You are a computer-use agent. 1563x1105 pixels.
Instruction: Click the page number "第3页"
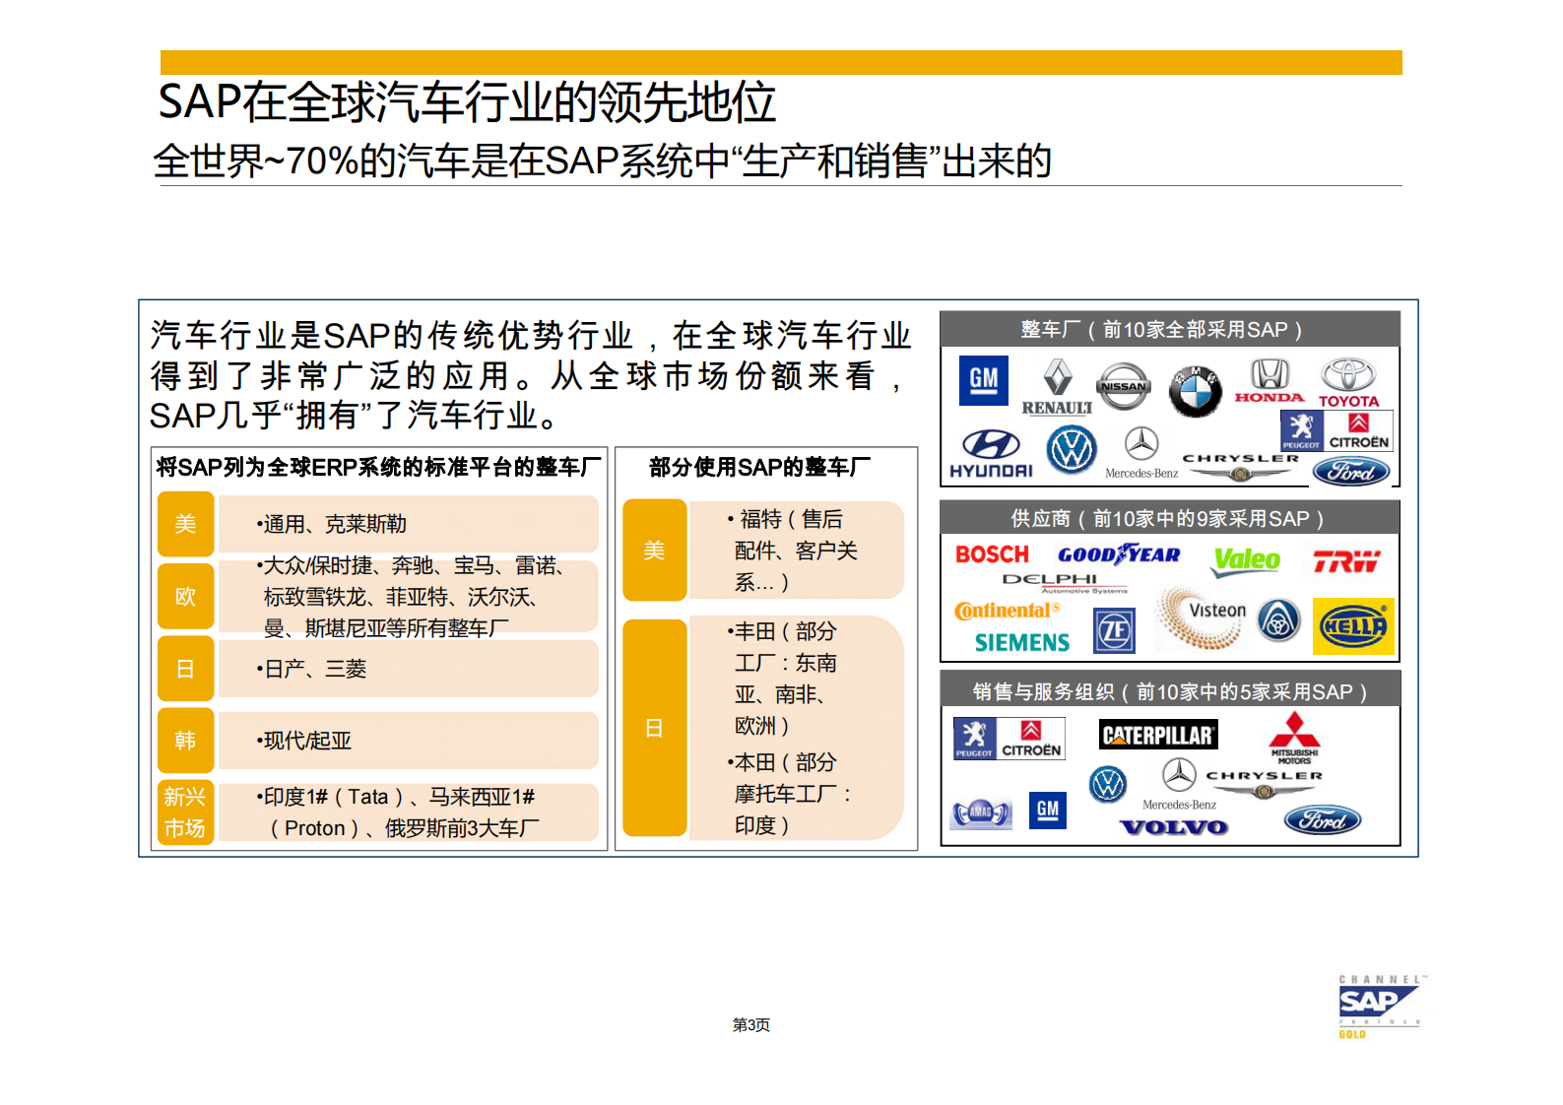point(751,1025)
